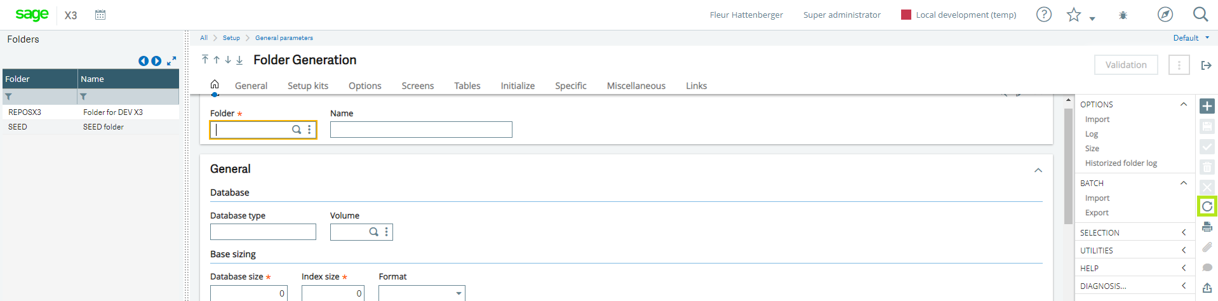Open the calendar icon in header
1218x301 pixels.
(x=100, y=15)
